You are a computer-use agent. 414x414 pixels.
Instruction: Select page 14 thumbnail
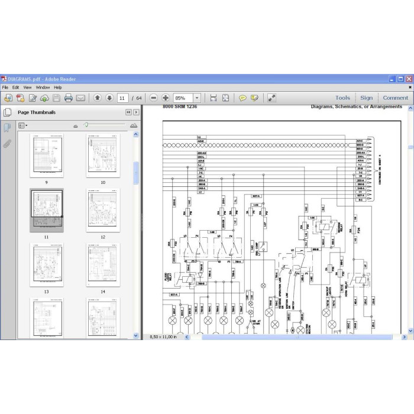pos(103,265)
